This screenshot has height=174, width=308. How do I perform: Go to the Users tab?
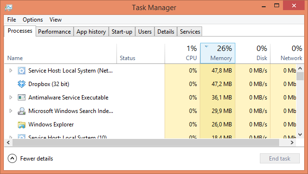(145, 32)
